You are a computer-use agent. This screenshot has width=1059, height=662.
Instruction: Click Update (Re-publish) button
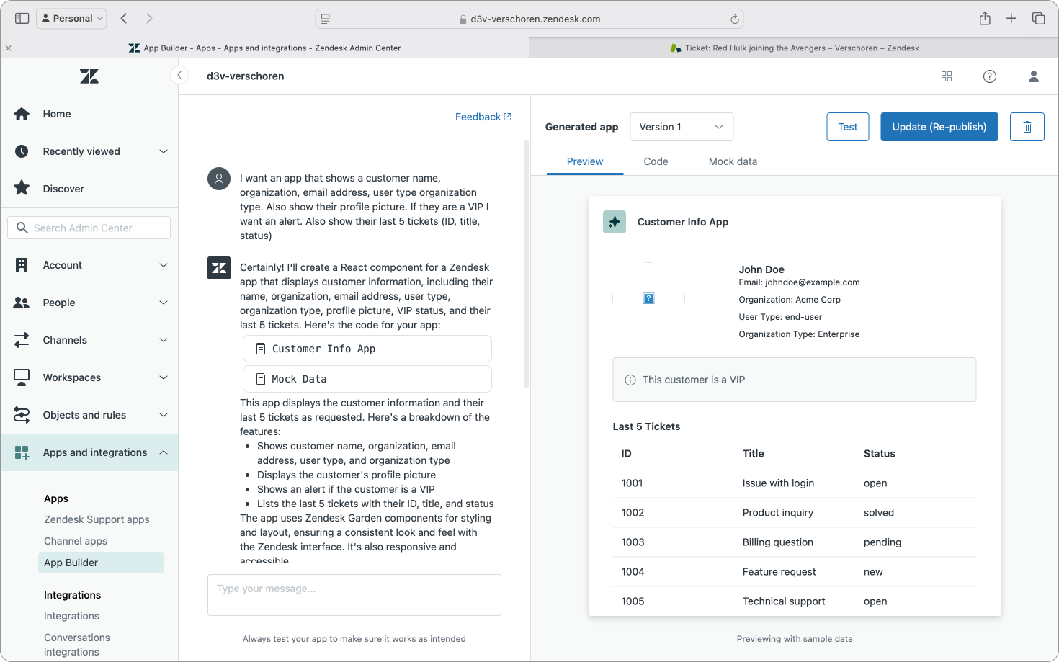[x=939, y=127]
